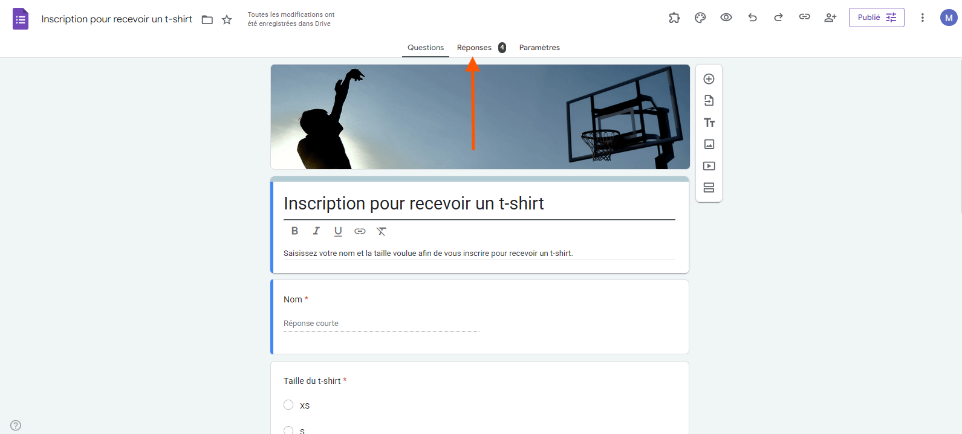The image size is (962, 434).
Task: Switch to the Paramètres tab
Action: 539,48
